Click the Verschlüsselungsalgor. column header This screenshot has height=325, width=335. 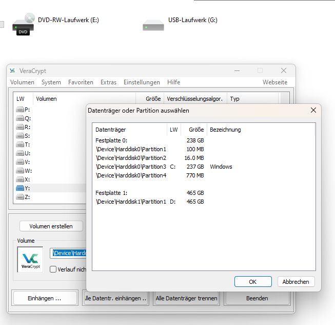point(195,99)
